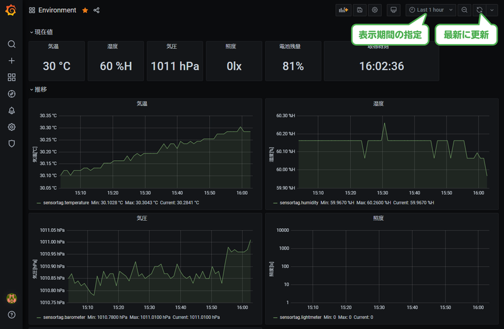Open the help question mark icon
This screenshot has height=329, width=504.
tap(11, 315)
